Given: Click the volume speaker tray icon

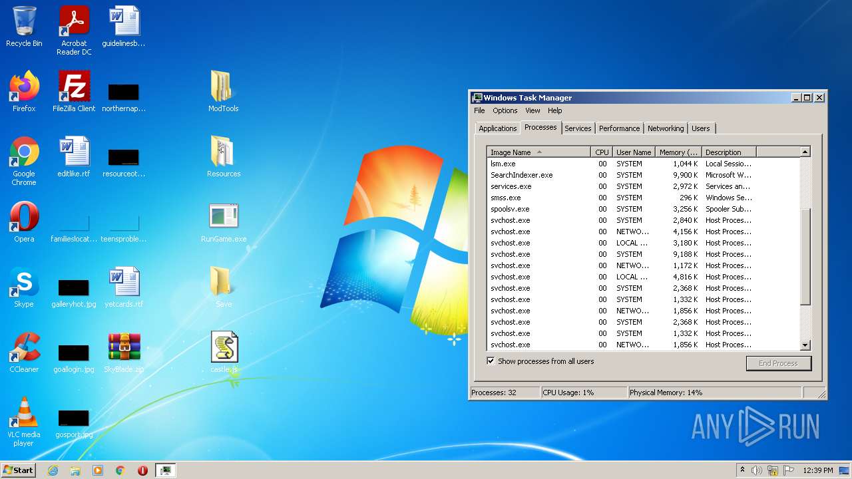Looking at the screenshot, I should pyautogui.click(x=757, y=470).
